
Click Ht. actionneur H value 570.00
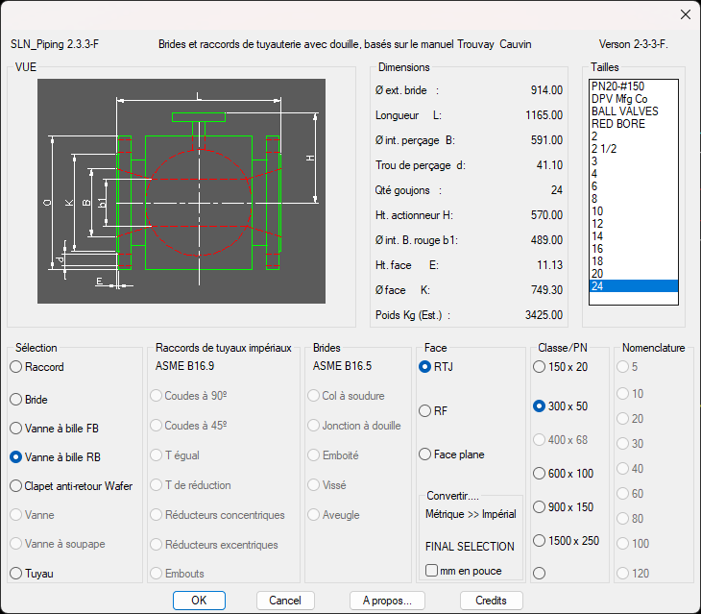pyautogui.click(x=546, y=215)
